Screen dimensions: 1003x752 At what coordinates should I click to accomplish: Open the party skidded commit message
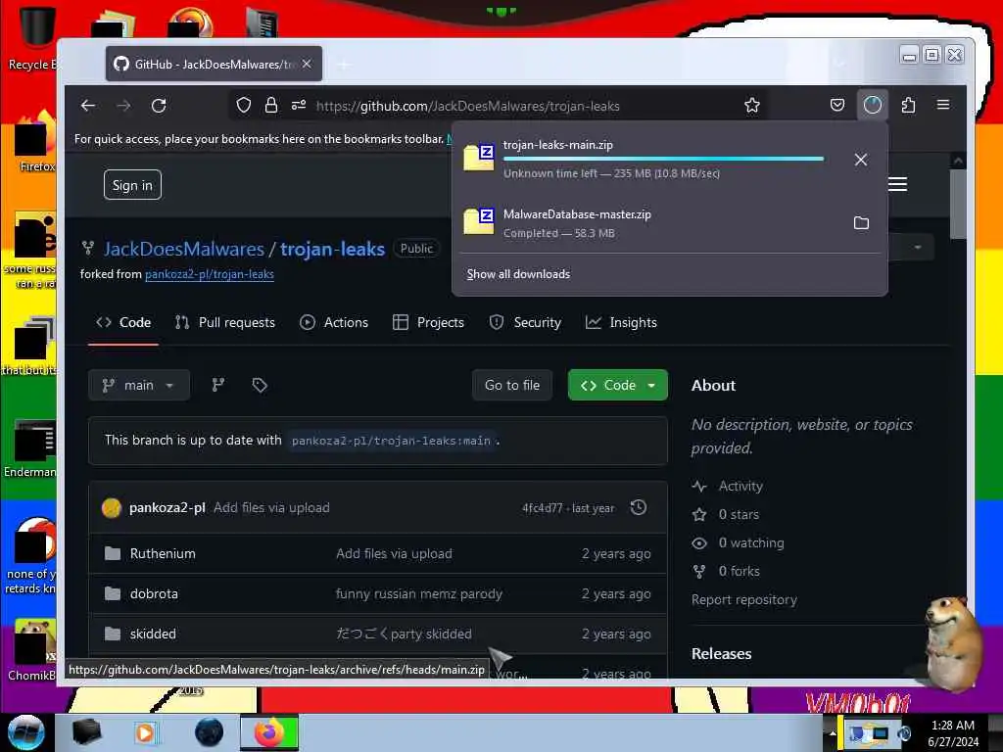tap(404, 634)
